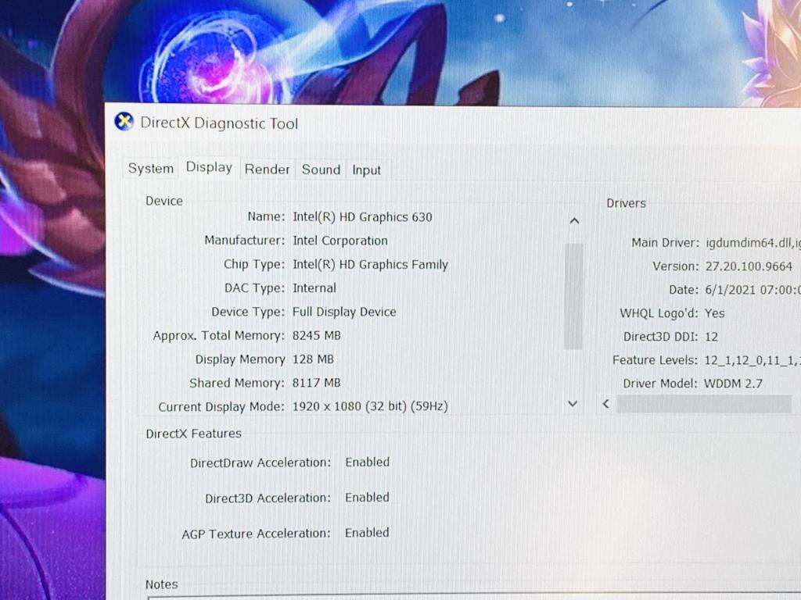Screen dimensions: 801x600
Task: Select the Feature Levels value 12_1,12_0
Action: click(x=753, y=360)
